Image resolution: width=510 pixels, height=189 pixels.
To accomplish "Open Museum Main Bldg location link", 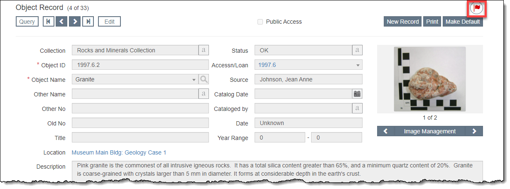I will coord(119,152).
